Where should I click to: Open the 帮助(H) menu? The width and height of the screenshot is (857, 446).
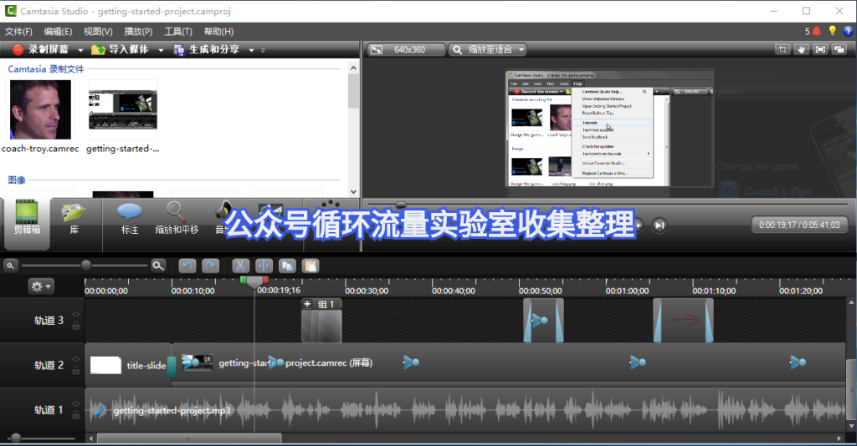[x=218, y=32]
